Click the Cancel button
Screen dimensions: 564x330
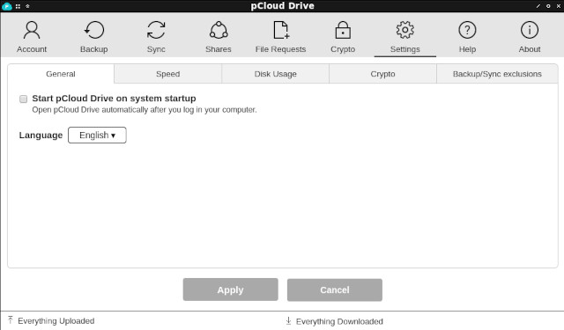(335, 290)
